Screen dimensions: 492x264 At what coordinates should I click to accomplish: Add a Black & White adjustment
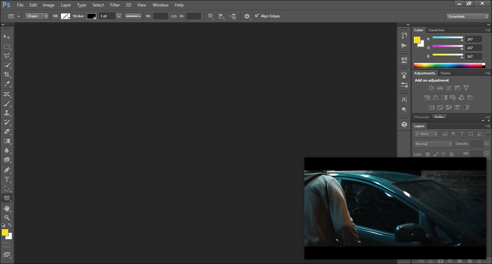click(444, 97)
